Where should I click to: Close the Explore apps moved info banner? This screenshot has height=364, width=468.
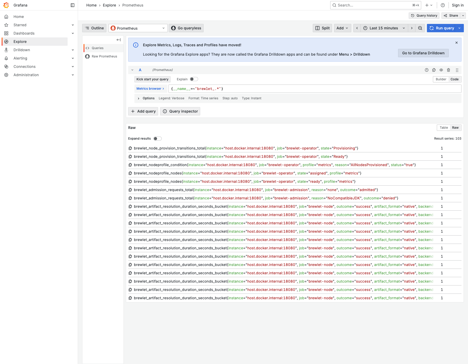457,43
